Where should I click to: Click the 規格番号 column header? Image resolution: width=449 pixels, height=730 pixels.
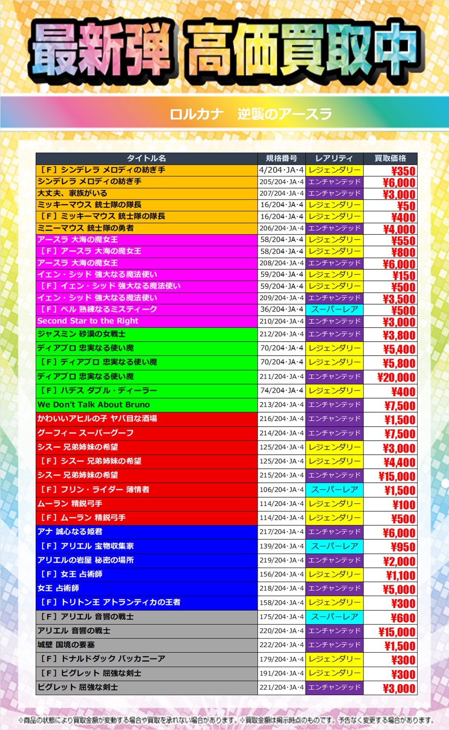click(x=281, y=158)
